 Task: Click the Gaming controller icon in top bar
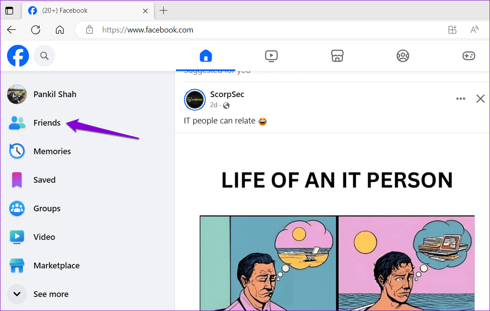[468, 56]
